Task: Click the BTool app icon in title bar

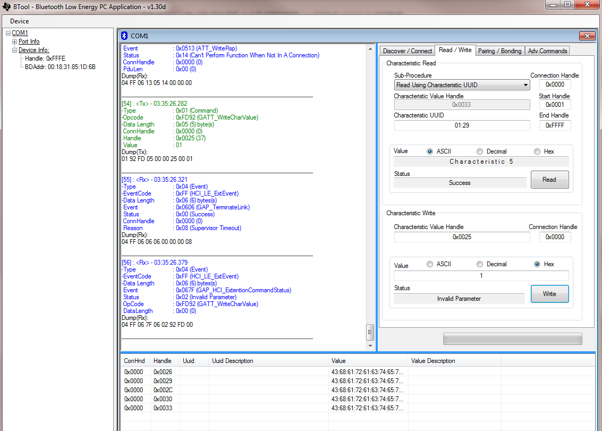Action: 6,6
